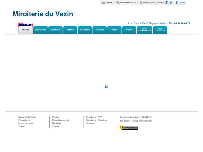Click the phone number 01 34 46 80 71
This screenshot has width=203, height=152.
pyautogui.click(x=182, y=23)
